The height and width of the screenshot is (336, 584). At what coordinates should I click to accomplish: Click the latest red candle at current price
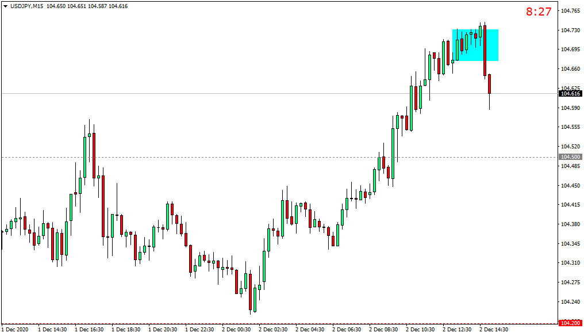point(489,84)
